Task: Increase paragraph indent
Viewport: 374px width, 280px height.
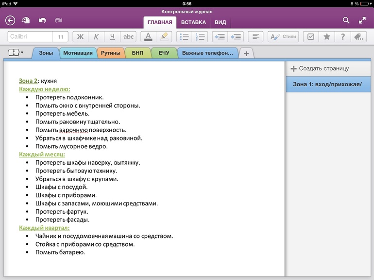Action: click(236, 37)
